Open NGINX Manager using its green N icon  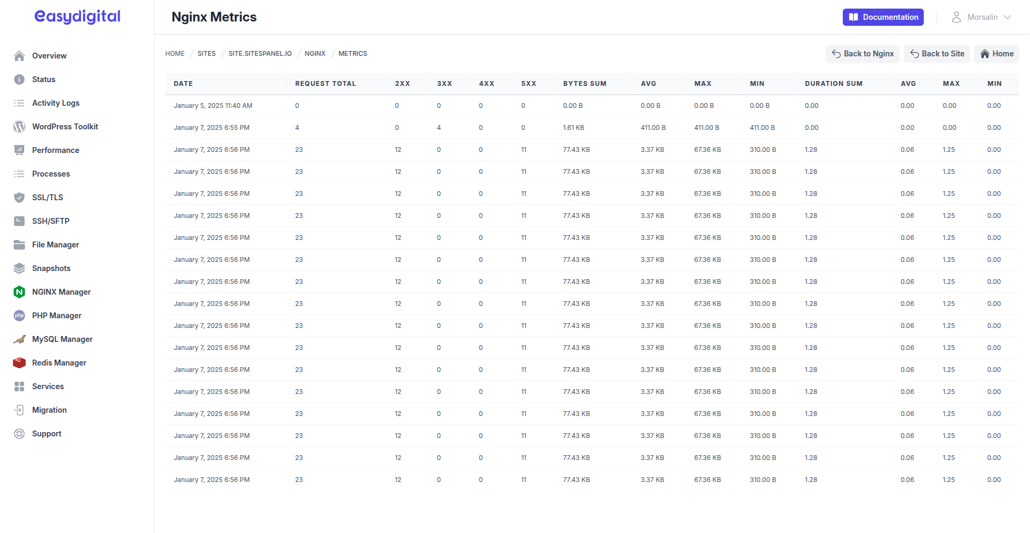pyautogui.click(x=19, y=292)
